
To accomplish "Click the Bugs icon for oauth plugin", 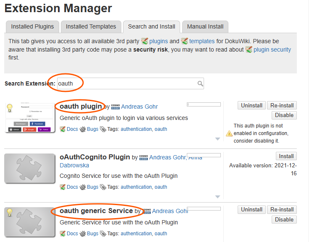I will [83, 129].
